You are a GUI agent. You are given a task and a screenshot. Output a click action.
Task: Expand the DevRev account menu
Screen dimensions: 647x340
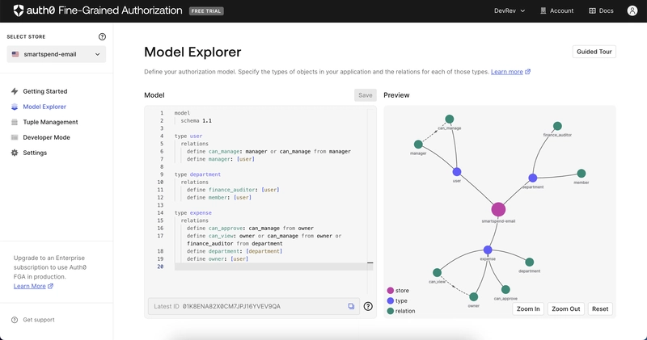point(510,11)
